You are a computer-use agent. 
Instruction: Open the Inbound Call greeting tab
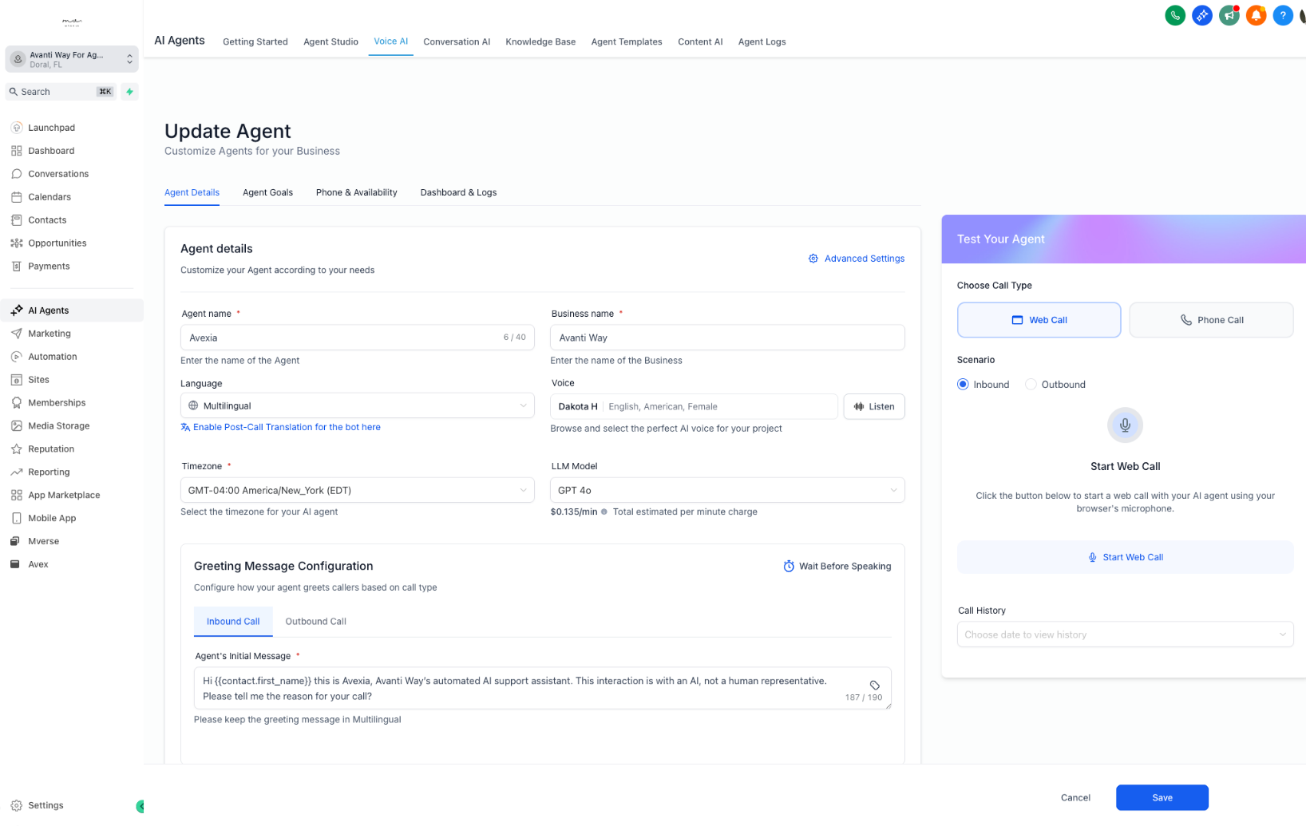point(233,622)
